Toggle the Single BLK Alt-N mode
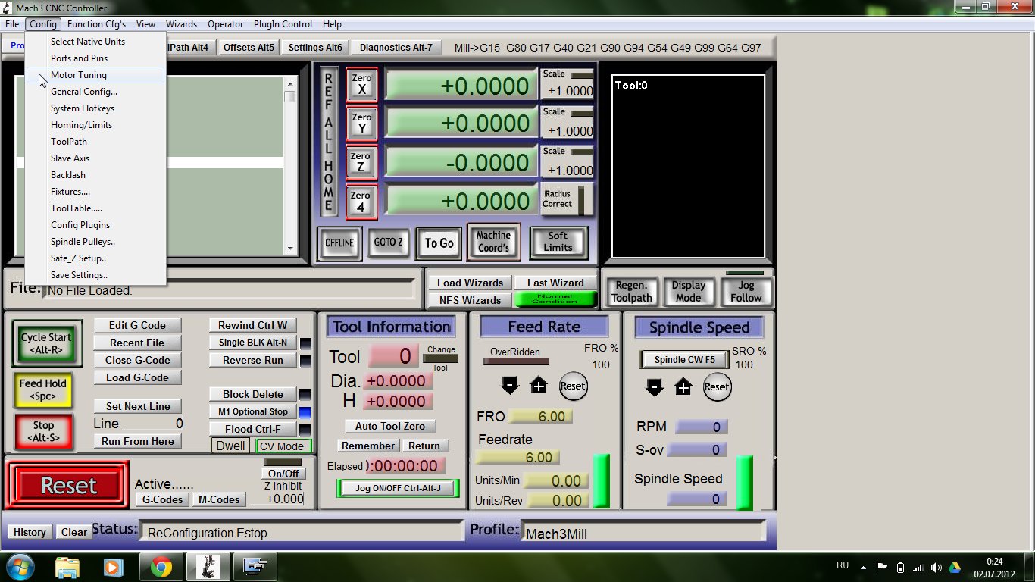This screenshot has width=1035, height=582. tap(253, 343)
